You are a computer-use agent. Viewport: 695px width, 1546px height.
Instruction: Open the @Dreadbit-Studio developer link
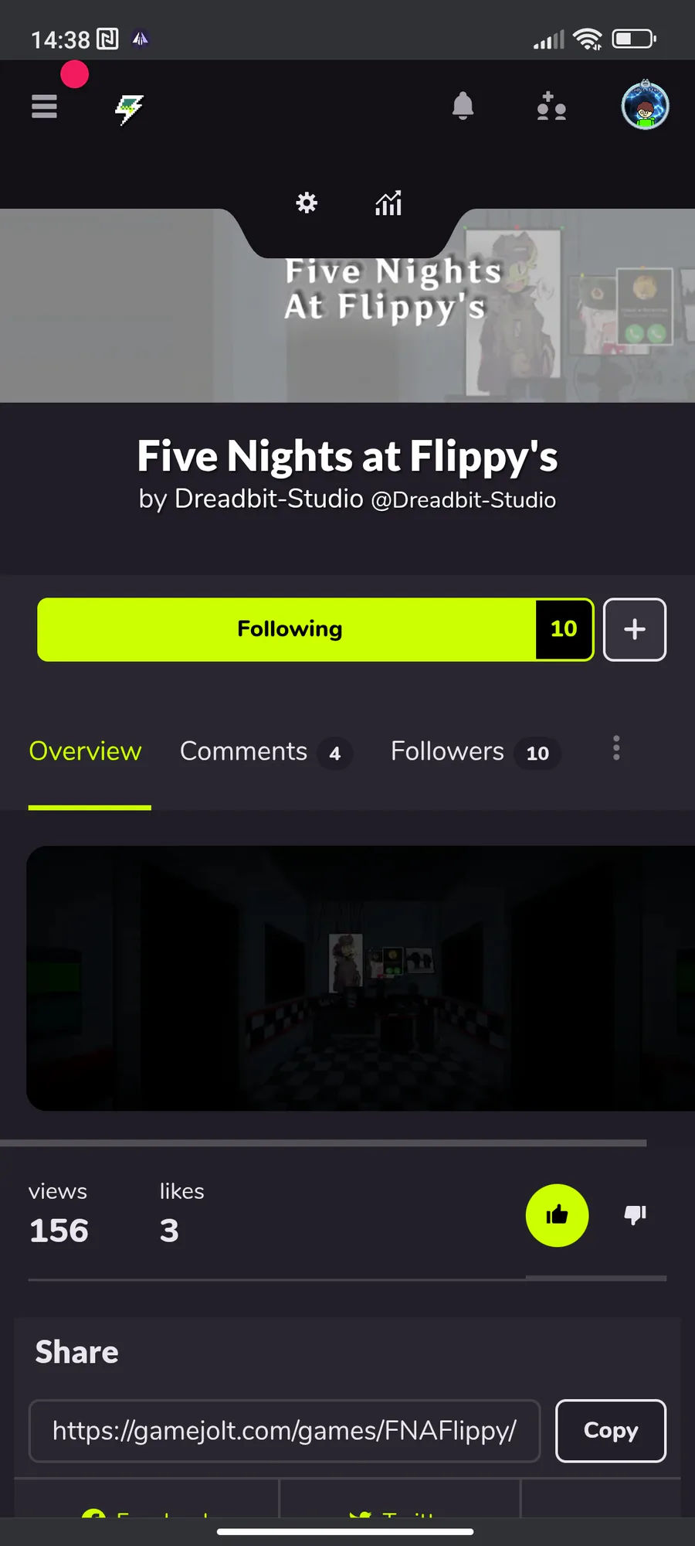[x=463, y=500]
